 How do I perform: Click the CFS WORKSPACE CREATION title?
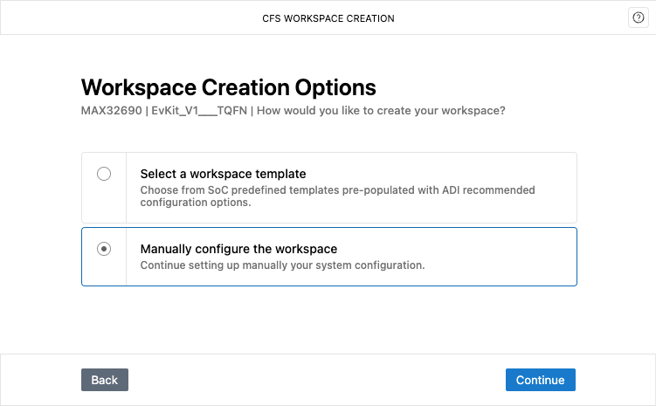(328, 18)
